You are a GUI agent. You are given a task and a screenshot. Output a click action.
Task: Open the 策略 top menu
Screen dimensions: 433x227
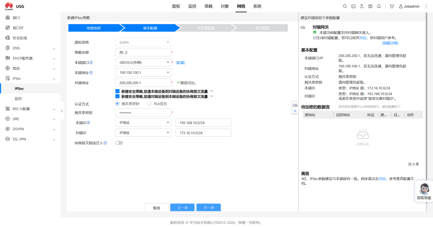tap(208, 6)
